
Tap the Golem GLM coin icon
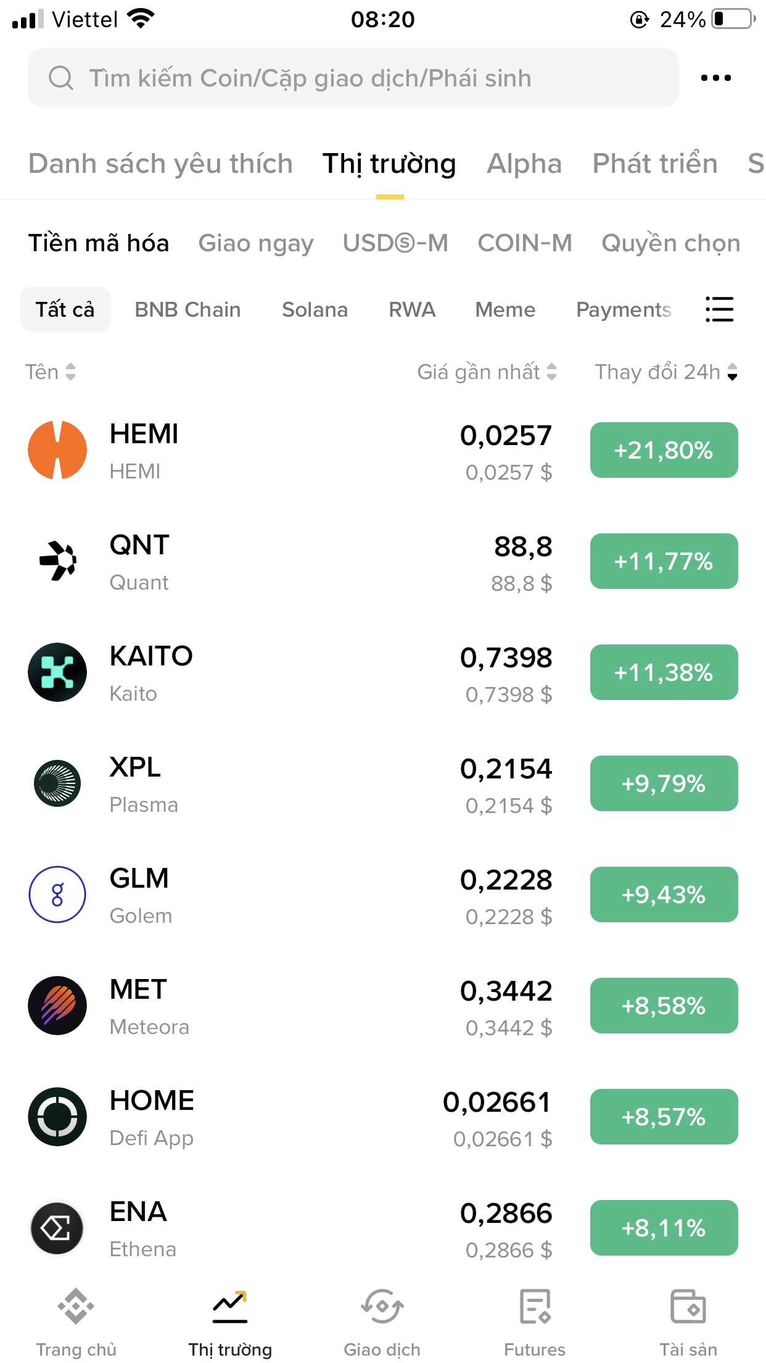[x=57, y=894]
